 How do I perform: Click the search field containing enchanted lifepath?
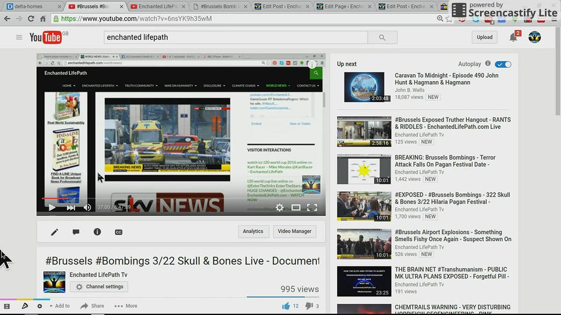click(236, 37)
